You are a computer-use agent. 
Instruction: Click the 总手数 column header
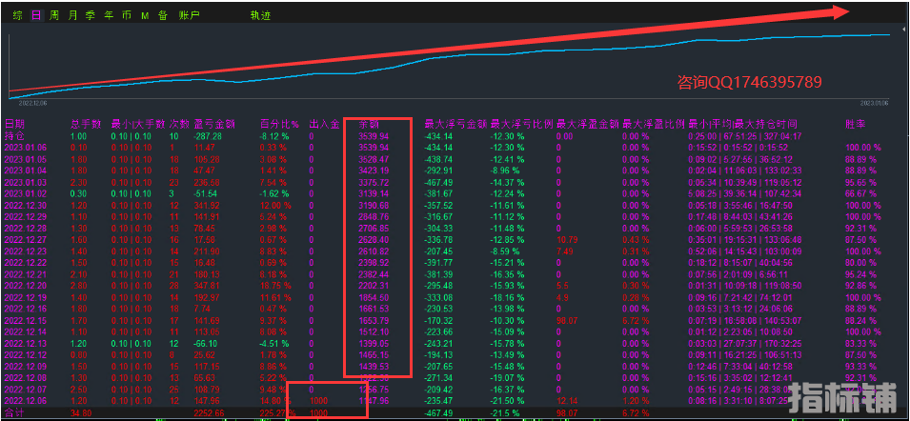pos(84,125)
